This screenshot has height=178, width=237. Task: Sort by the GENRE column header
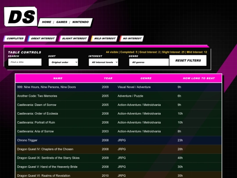tap(146, 78)
